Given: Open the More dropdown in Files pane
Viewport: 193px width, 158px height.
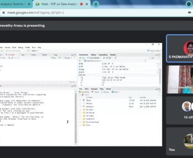Looking at the screenshot, I should [115, 92].
